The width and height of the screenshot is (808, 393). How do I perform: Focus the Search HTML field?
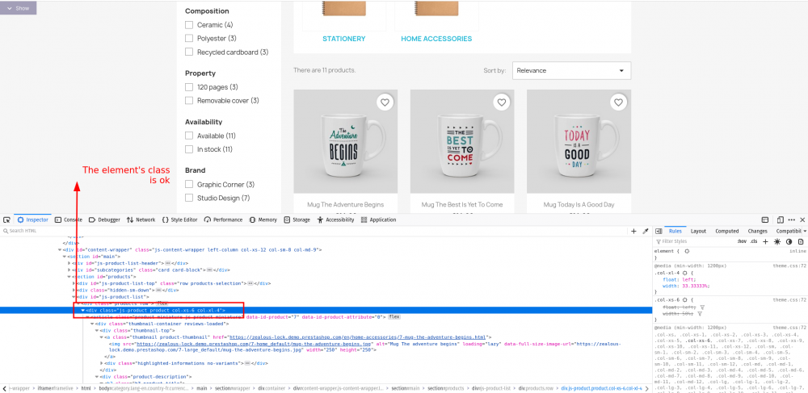[x=314, y=232]
